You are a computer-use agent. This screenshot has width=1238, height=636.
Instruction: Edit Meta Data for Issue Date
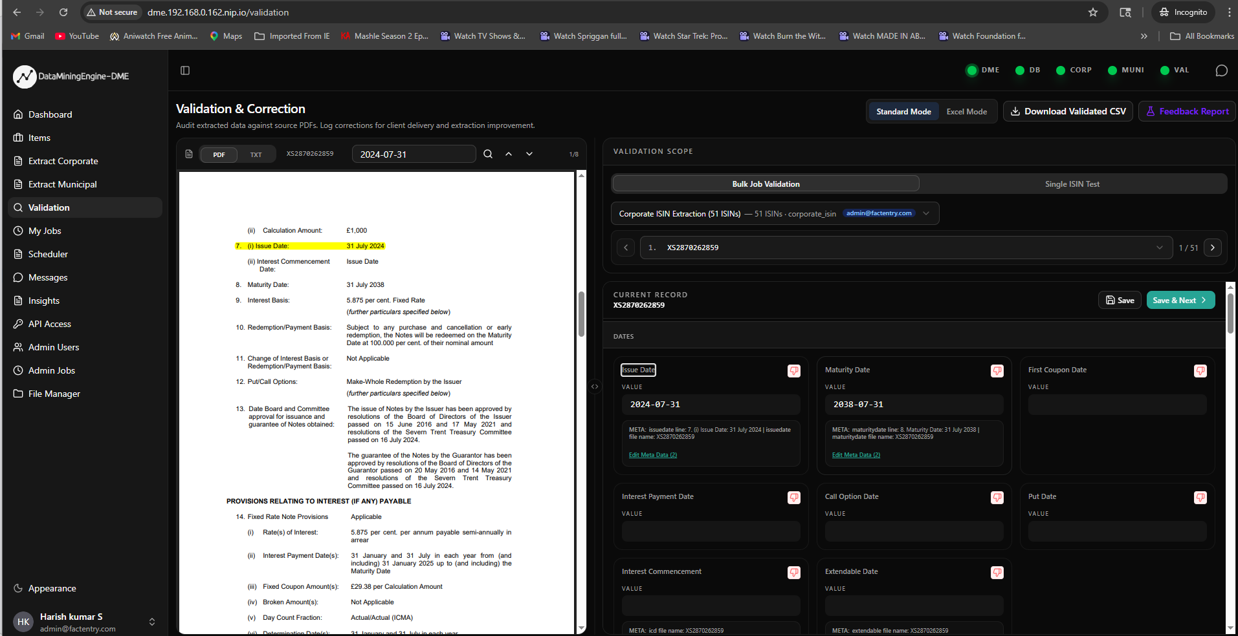tap(652, 455)
